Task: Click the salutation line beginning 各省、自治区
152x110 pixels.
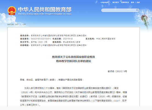Action: tap(52, 80)
